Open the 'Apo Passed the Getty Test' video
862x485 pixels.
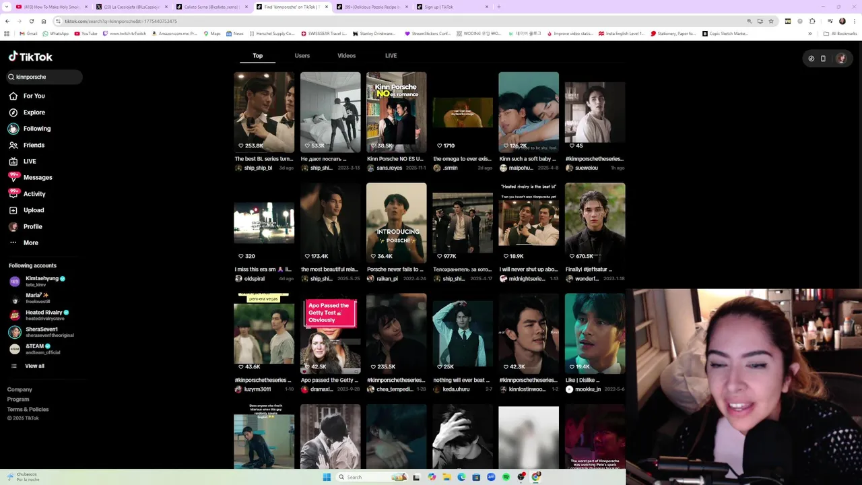click(330, 333)
